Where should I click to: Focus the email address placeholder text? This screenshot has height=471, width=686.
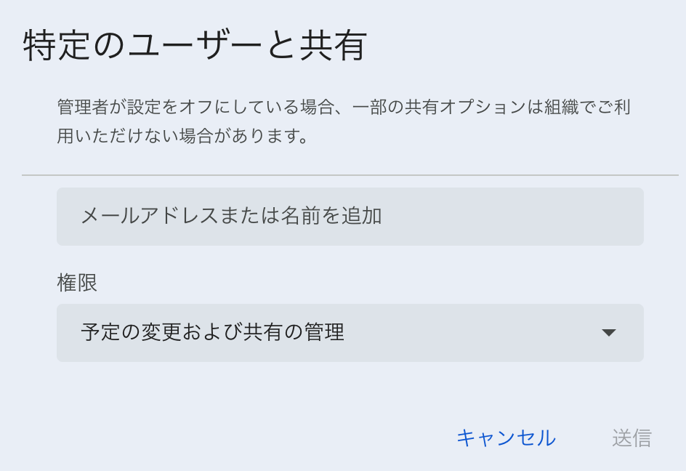[231, 217]
